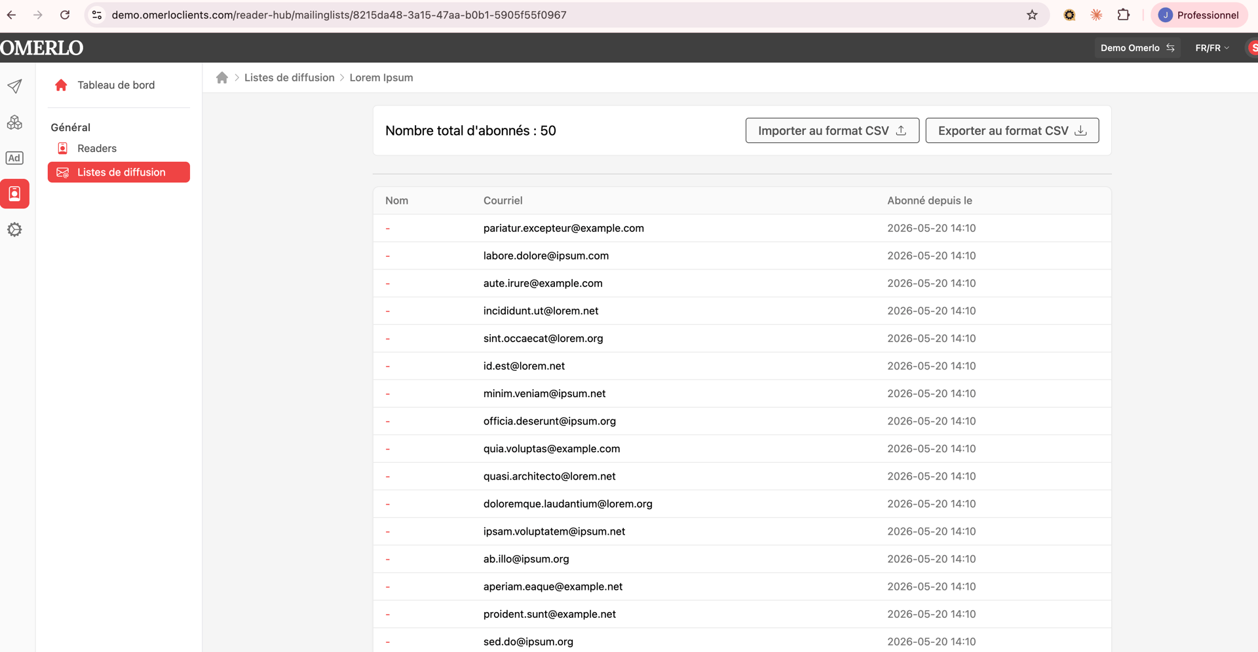1258x652 pixels.
Task: Select sint.occaecat@lorem.org email
Action: tap(543, 338)
